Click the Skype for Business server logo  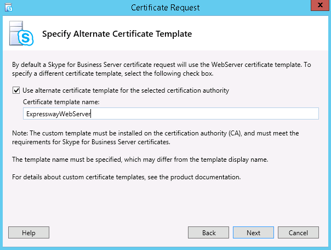pos(21,33)
